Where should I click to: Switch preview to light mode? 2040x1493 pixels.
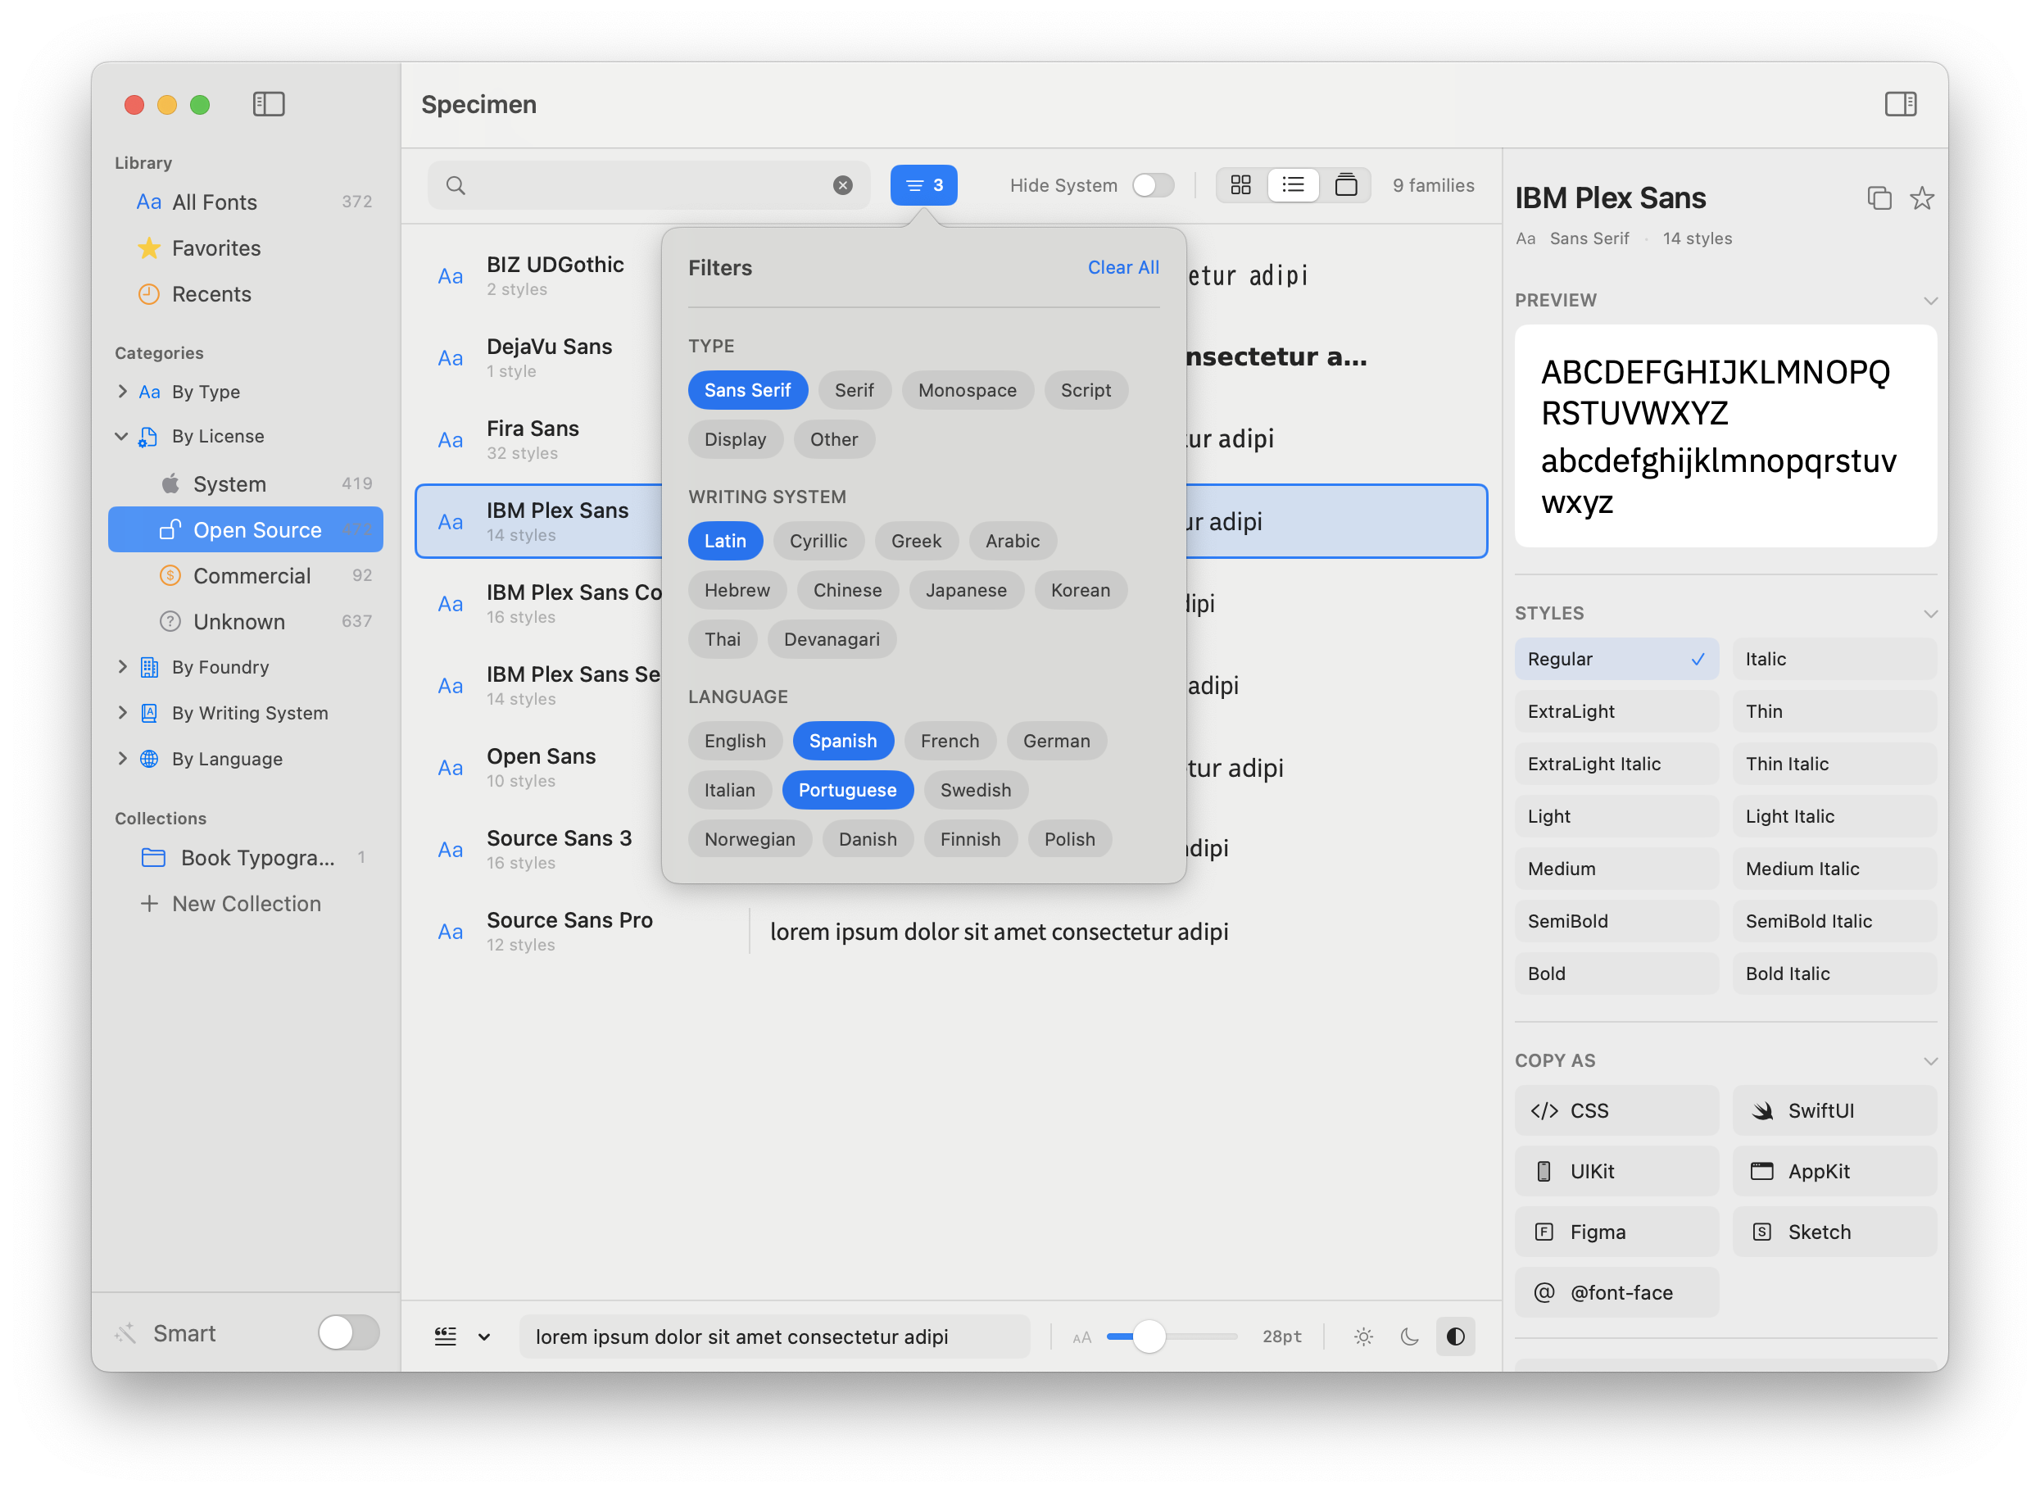pos(1363,1336)
